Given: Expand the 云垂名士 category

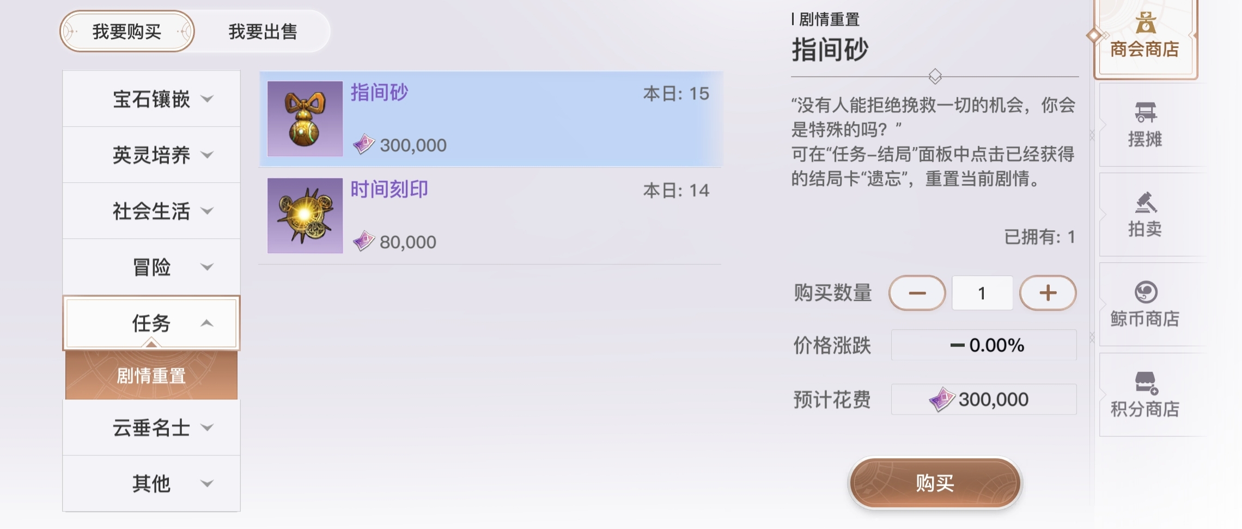Looking at the screenshot, I should point(151,428).
